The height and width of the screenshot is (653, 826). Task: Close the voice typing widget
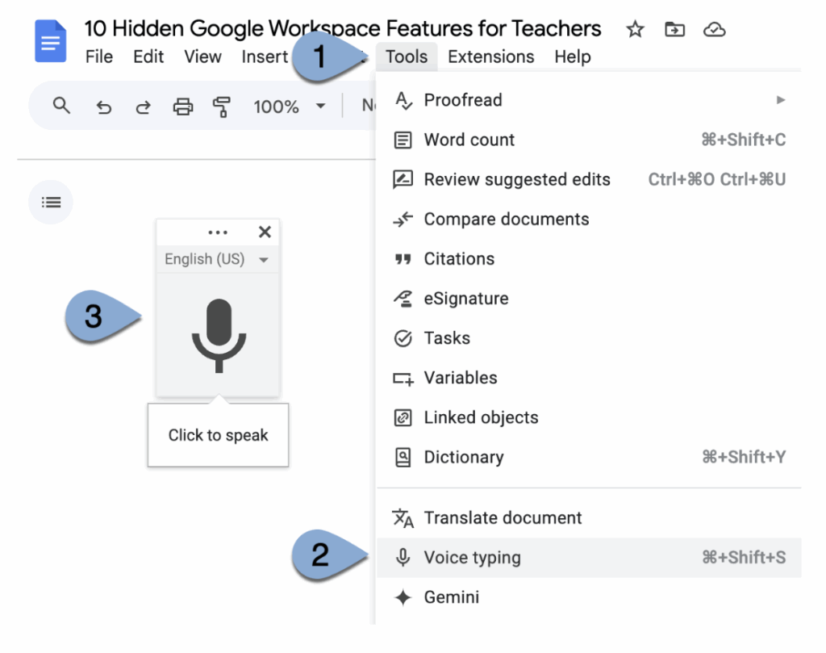coord(264,232)
